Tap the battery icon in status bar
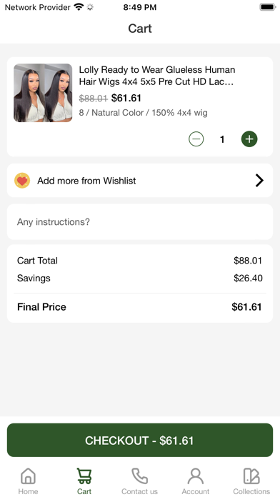 coord(268,7)
